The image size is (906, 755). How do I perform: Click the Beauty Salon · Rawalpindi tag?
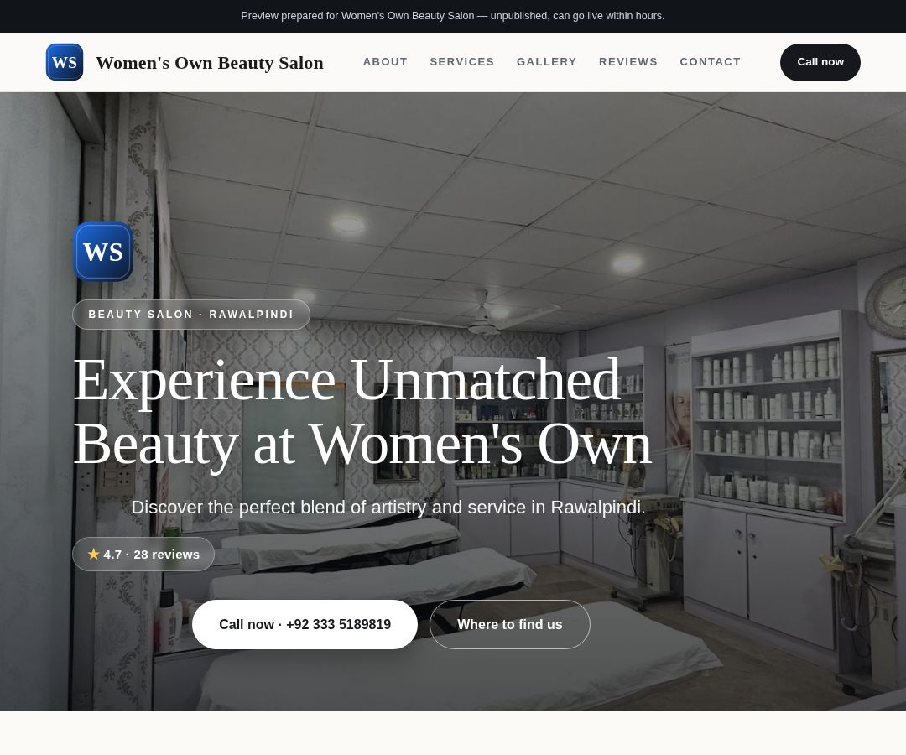[x=191, y=315]
